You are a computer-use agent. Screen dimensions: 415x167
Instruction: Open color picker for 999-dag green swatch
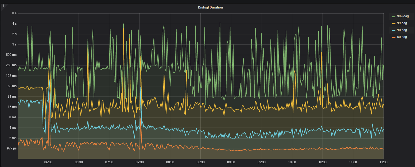pyautogui.click(x=394, y=16)
